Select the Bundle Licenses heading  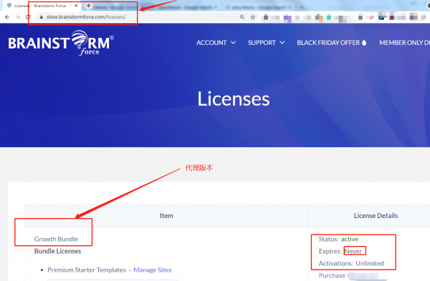point(57,251)
